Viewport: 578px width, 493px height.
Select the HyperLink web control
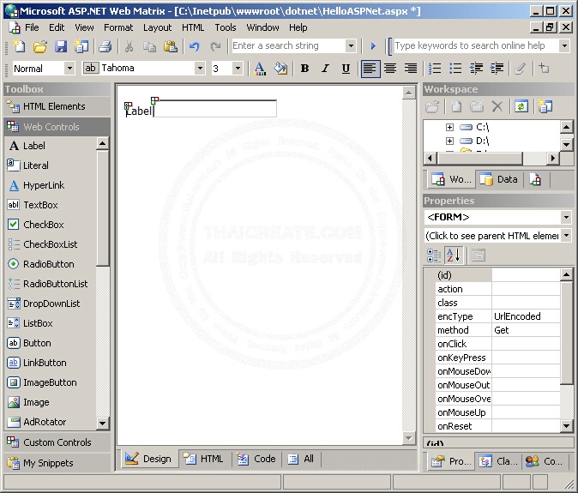coord(36,185)
